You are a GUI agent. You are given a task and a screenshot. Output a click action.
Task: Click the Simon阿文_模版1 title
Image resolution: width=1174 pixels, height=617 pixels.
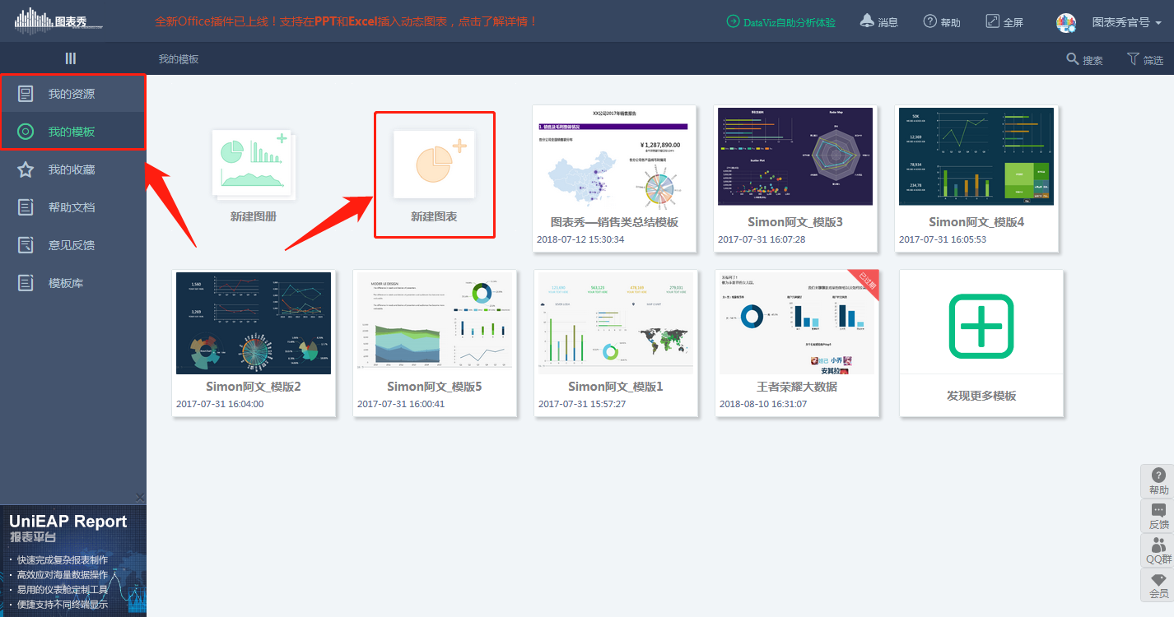[616, 387]
